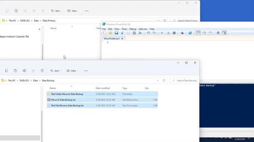Select MoveFolder.ps1 script tab
The height and width of the screenshot is (142, 254).
112,39
